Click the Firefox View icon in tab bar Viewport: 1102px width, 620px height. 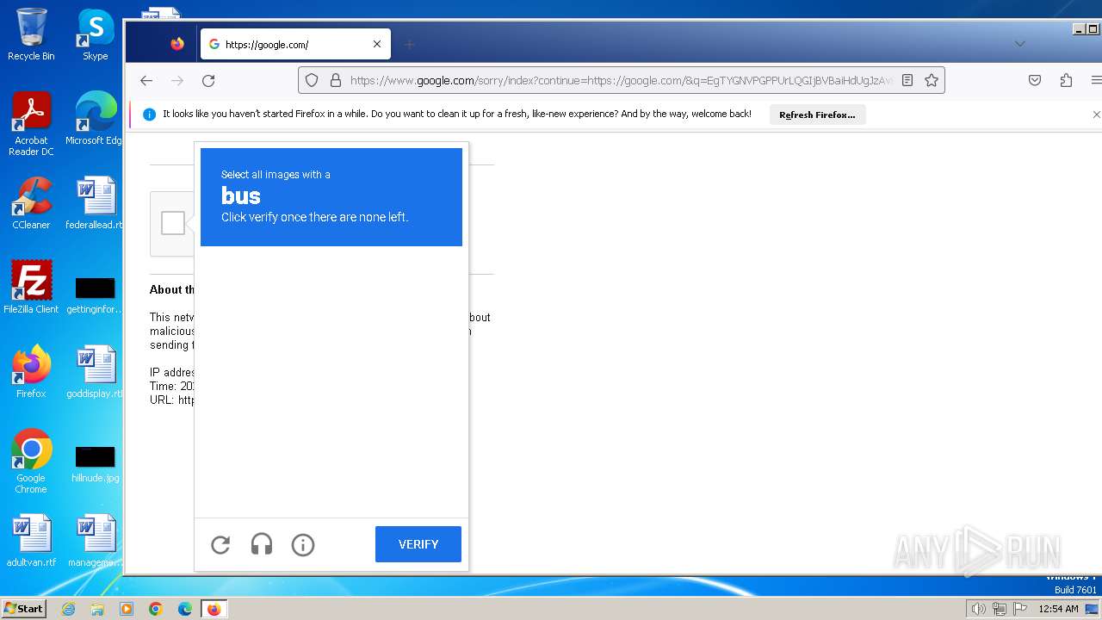tap(177, 44)
